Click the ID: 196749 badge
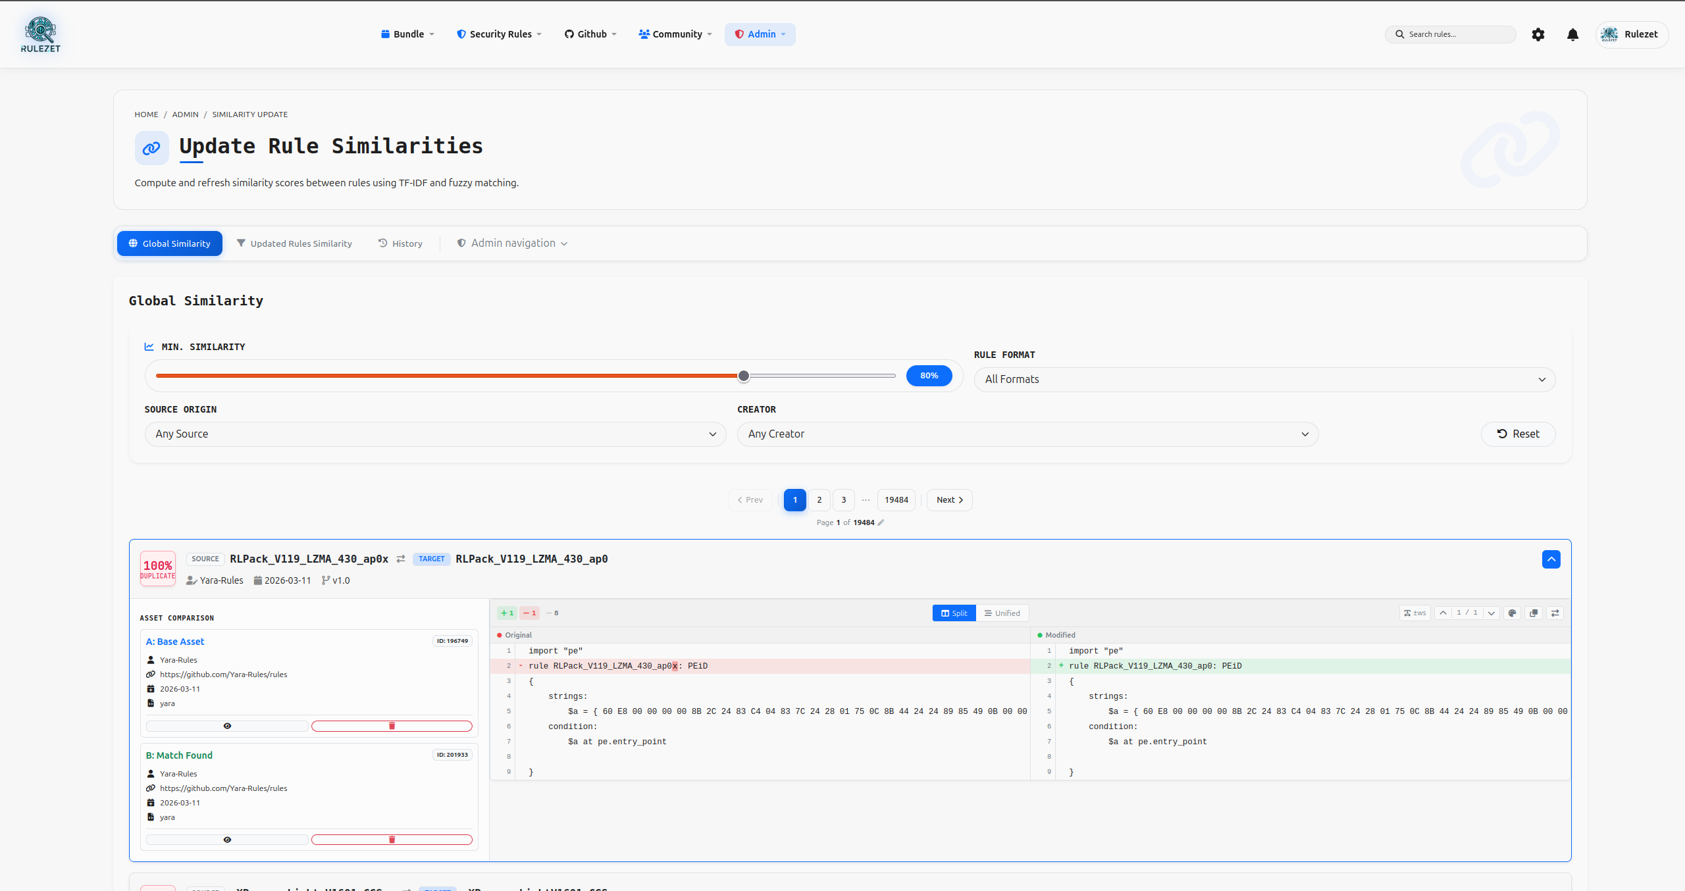This screenshot has width=1685, height=891. click(452, 641)
